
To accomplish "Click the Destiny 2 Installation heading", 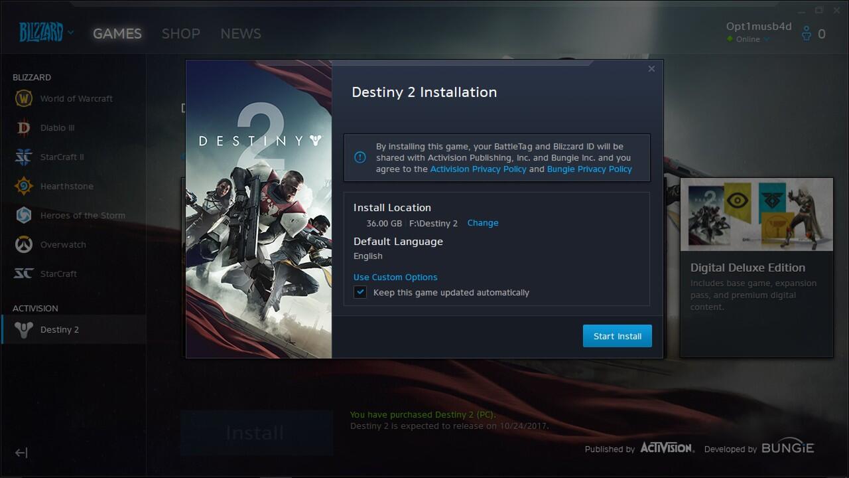I will [x=424, y=92].
